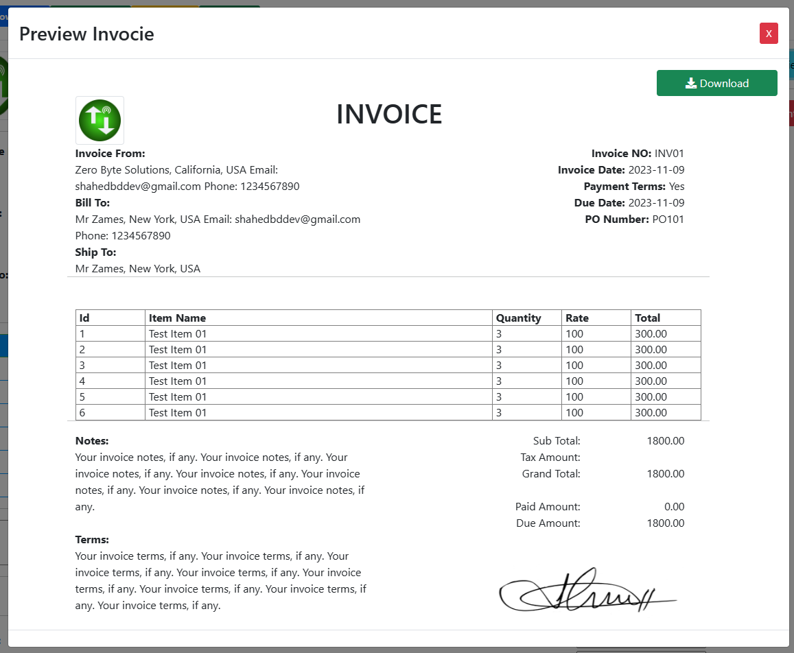Click the Rate column header
The image size is (794, 653).
pos(576,318)
